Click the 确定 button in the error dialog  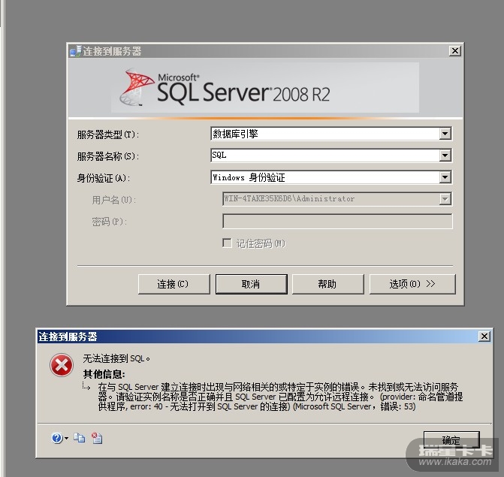[451, 439]
